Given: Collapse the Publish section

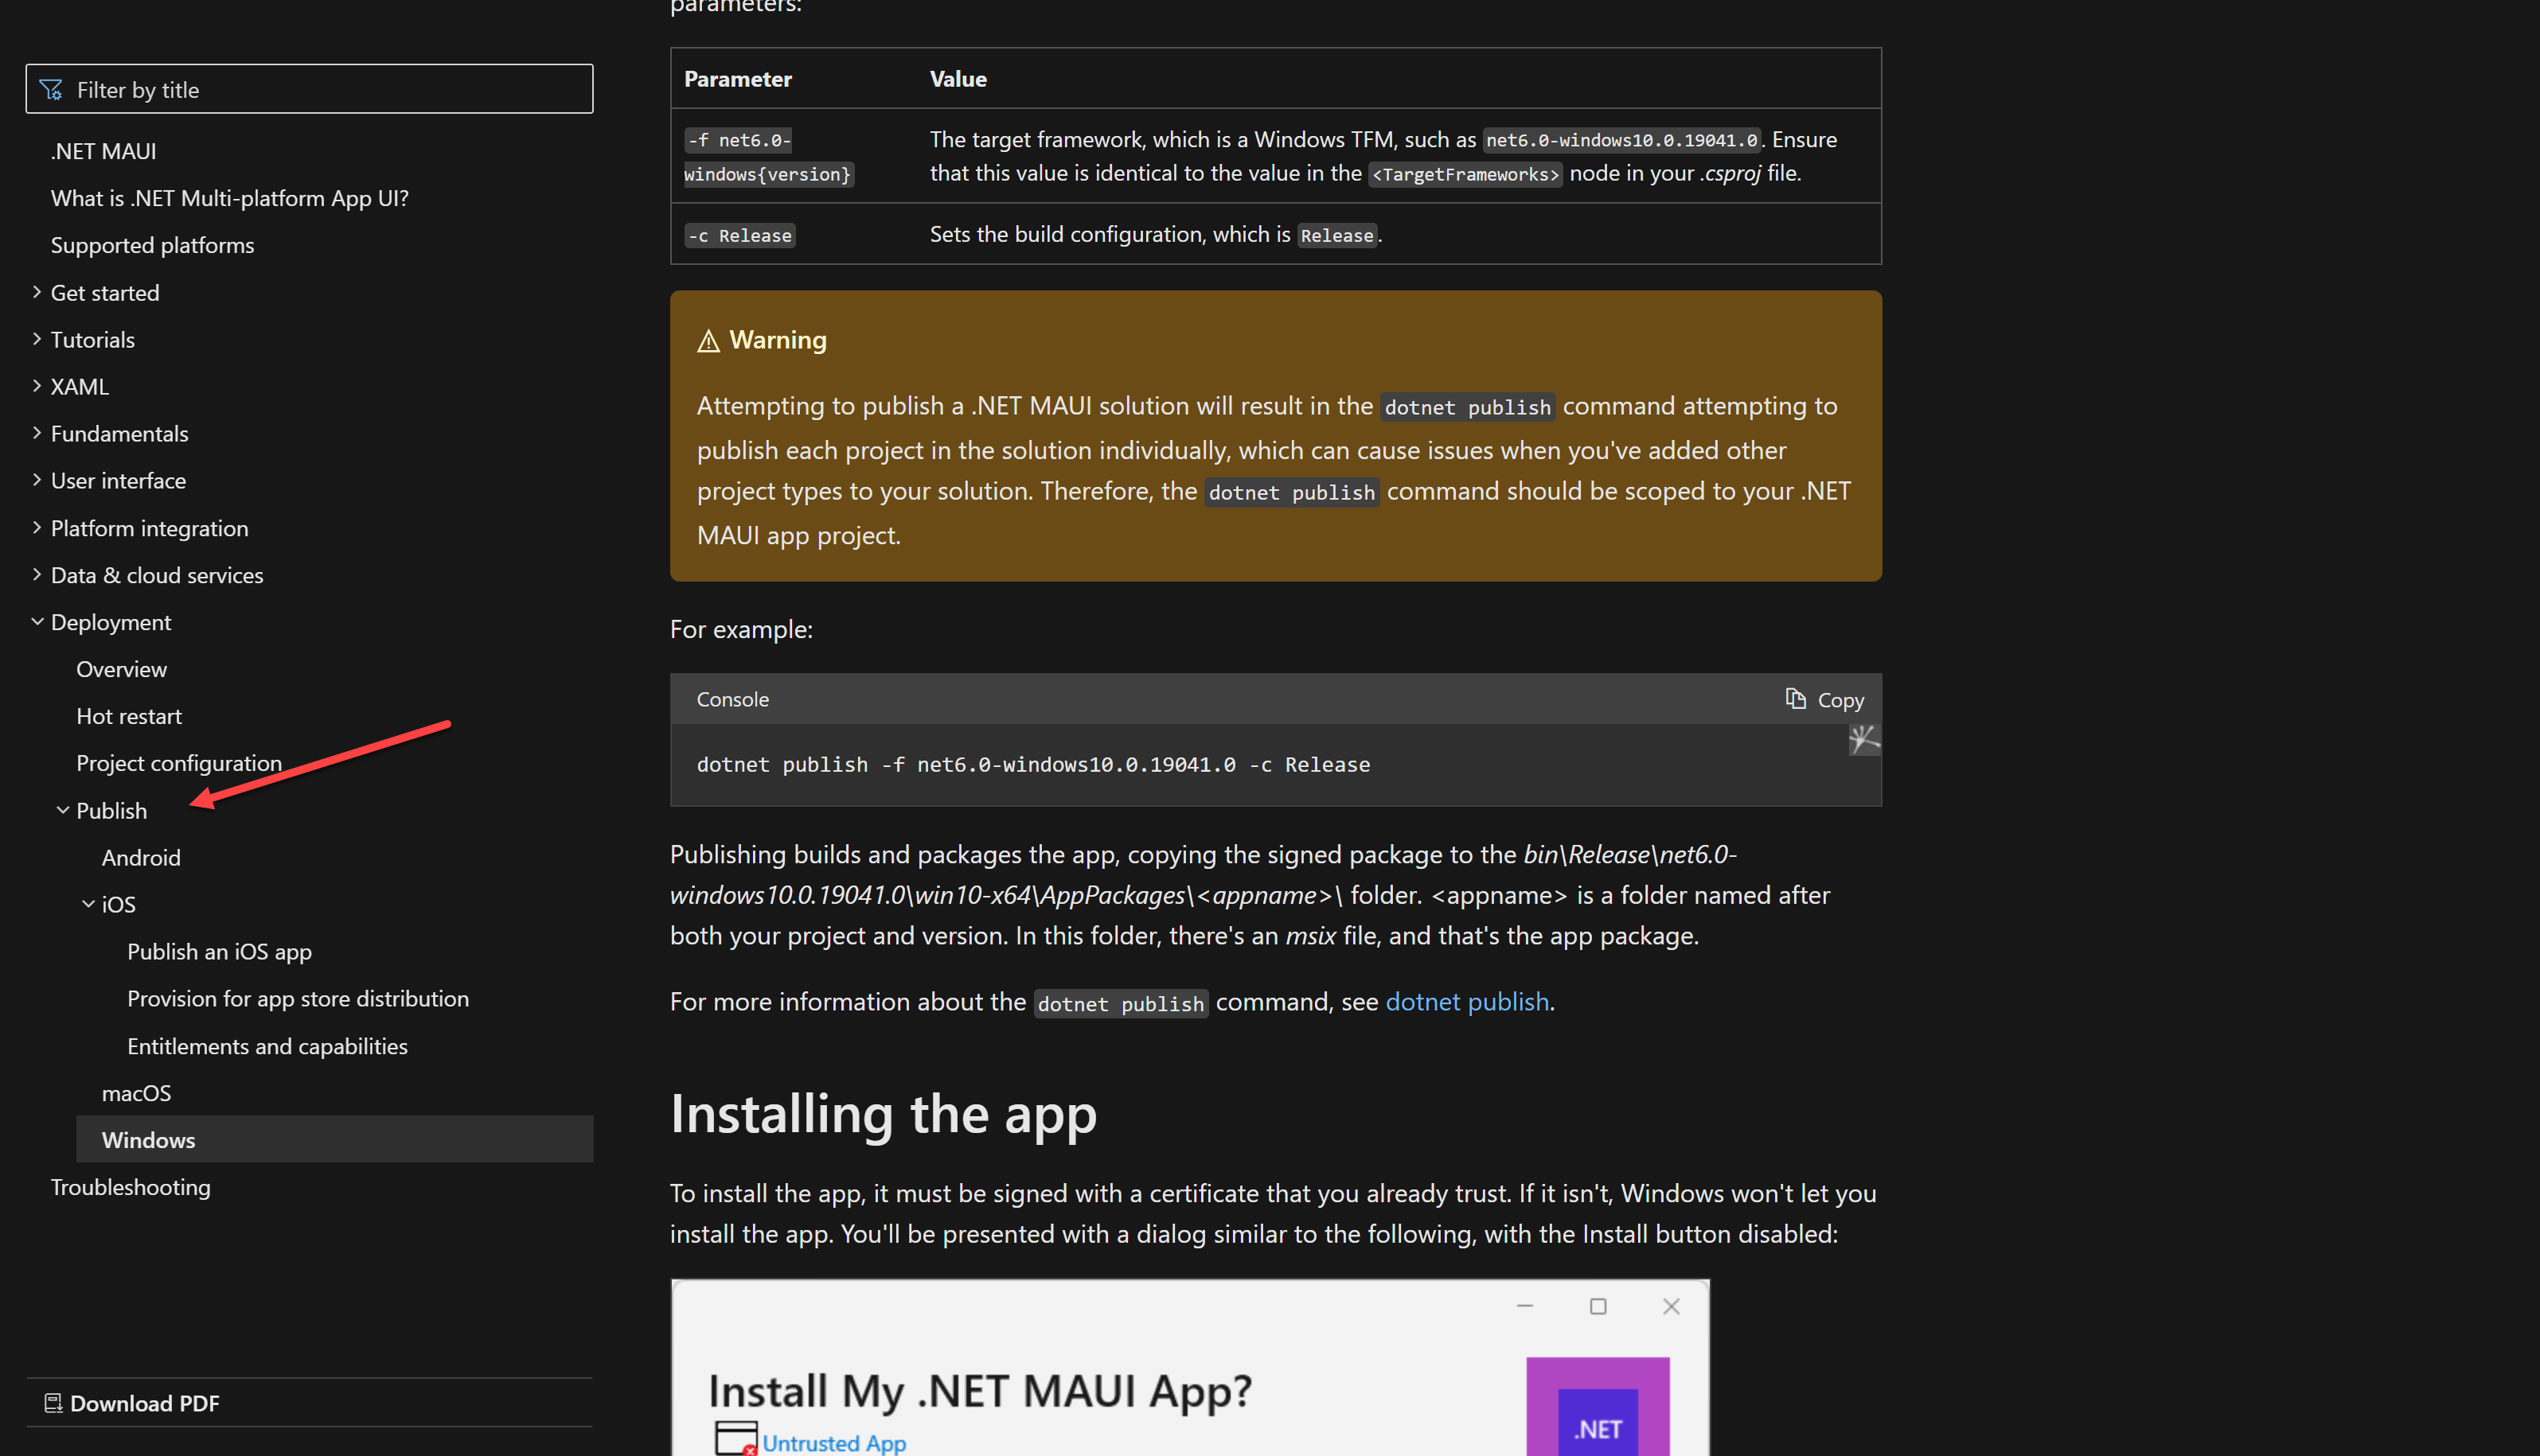Looking at the screenshot, I should tap(62, 810).
